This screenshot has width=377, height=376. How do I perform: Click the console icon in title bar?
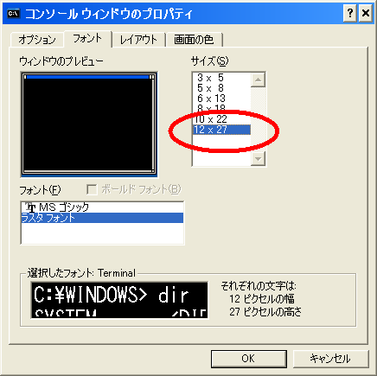pyautogui.click(x=14, y=13)
